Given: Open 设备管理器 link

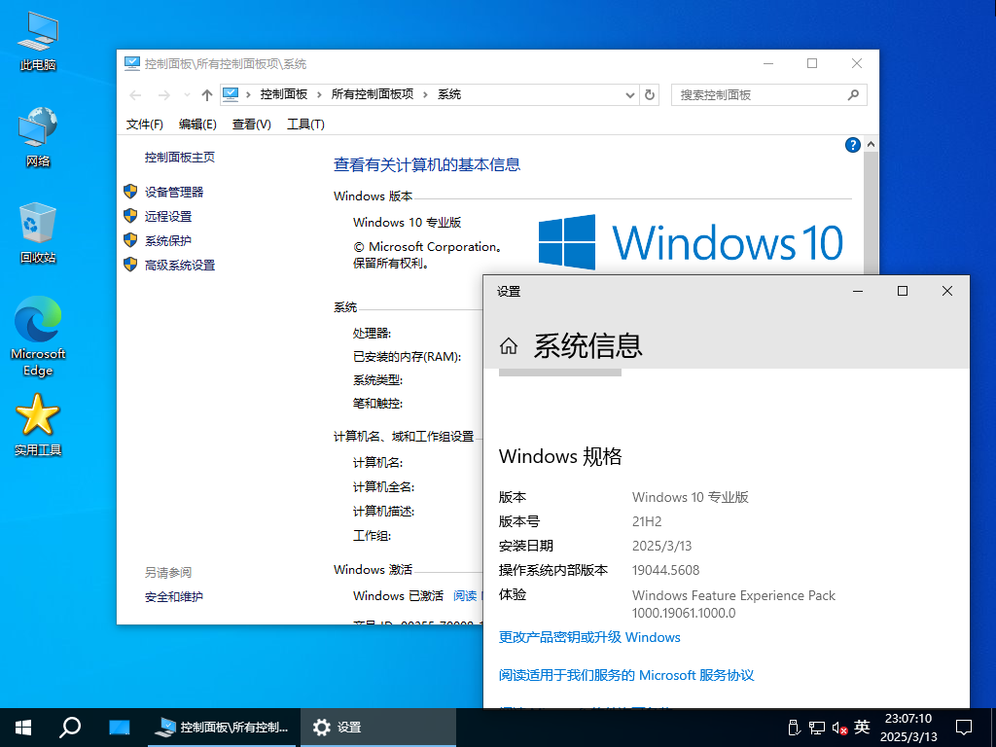Looking at the screenshot, I should 174,192.
